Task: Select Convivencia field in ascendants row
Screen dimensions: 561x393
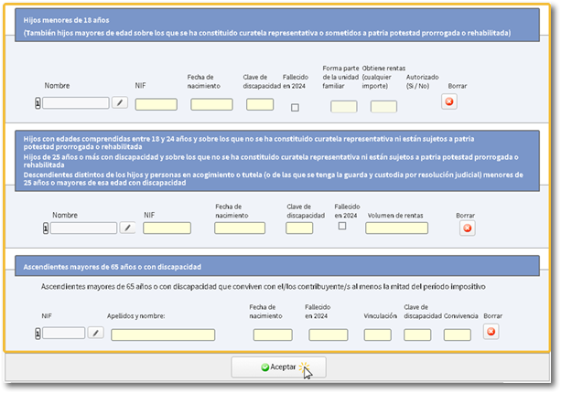Action: (x=457, y=335)
